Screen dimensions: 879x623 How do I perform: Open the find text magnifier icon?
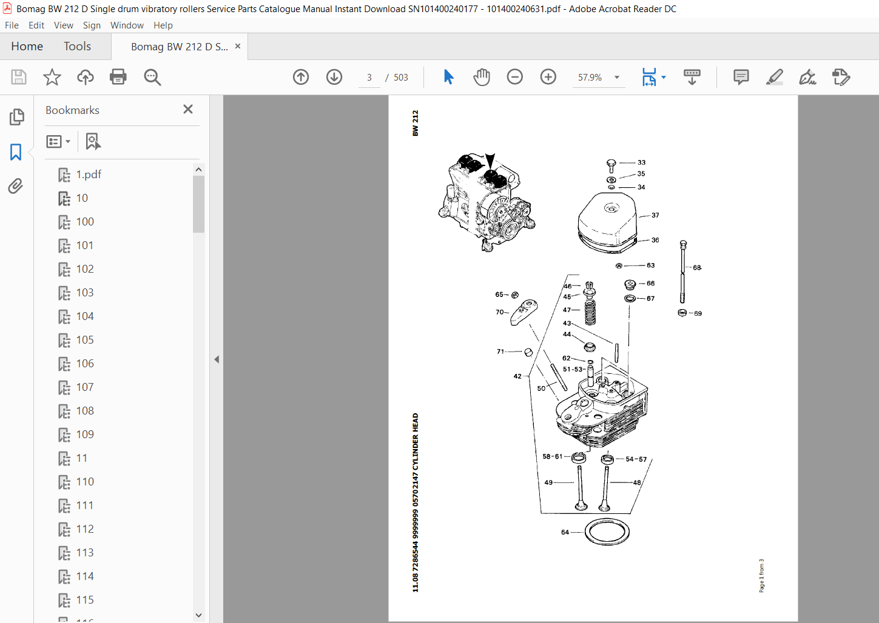[x=152, y=77]
